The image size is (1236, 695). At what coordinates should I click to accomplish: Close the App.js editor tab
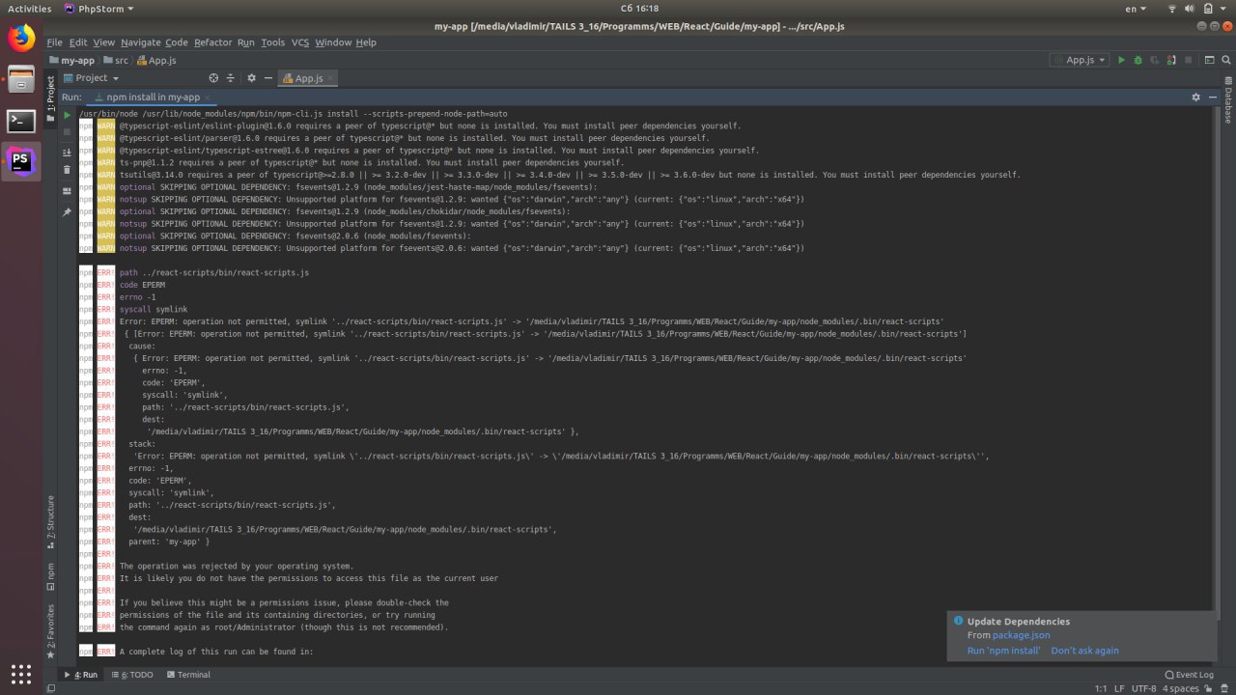tap(330, 78)
